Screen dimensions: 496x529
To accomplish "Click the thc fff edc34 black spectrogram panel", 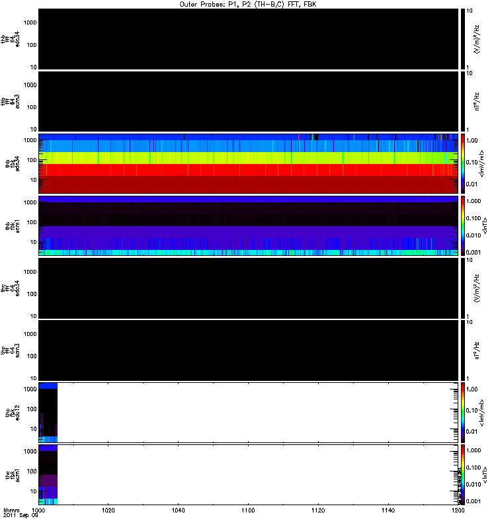I will [x=249, y=288].
